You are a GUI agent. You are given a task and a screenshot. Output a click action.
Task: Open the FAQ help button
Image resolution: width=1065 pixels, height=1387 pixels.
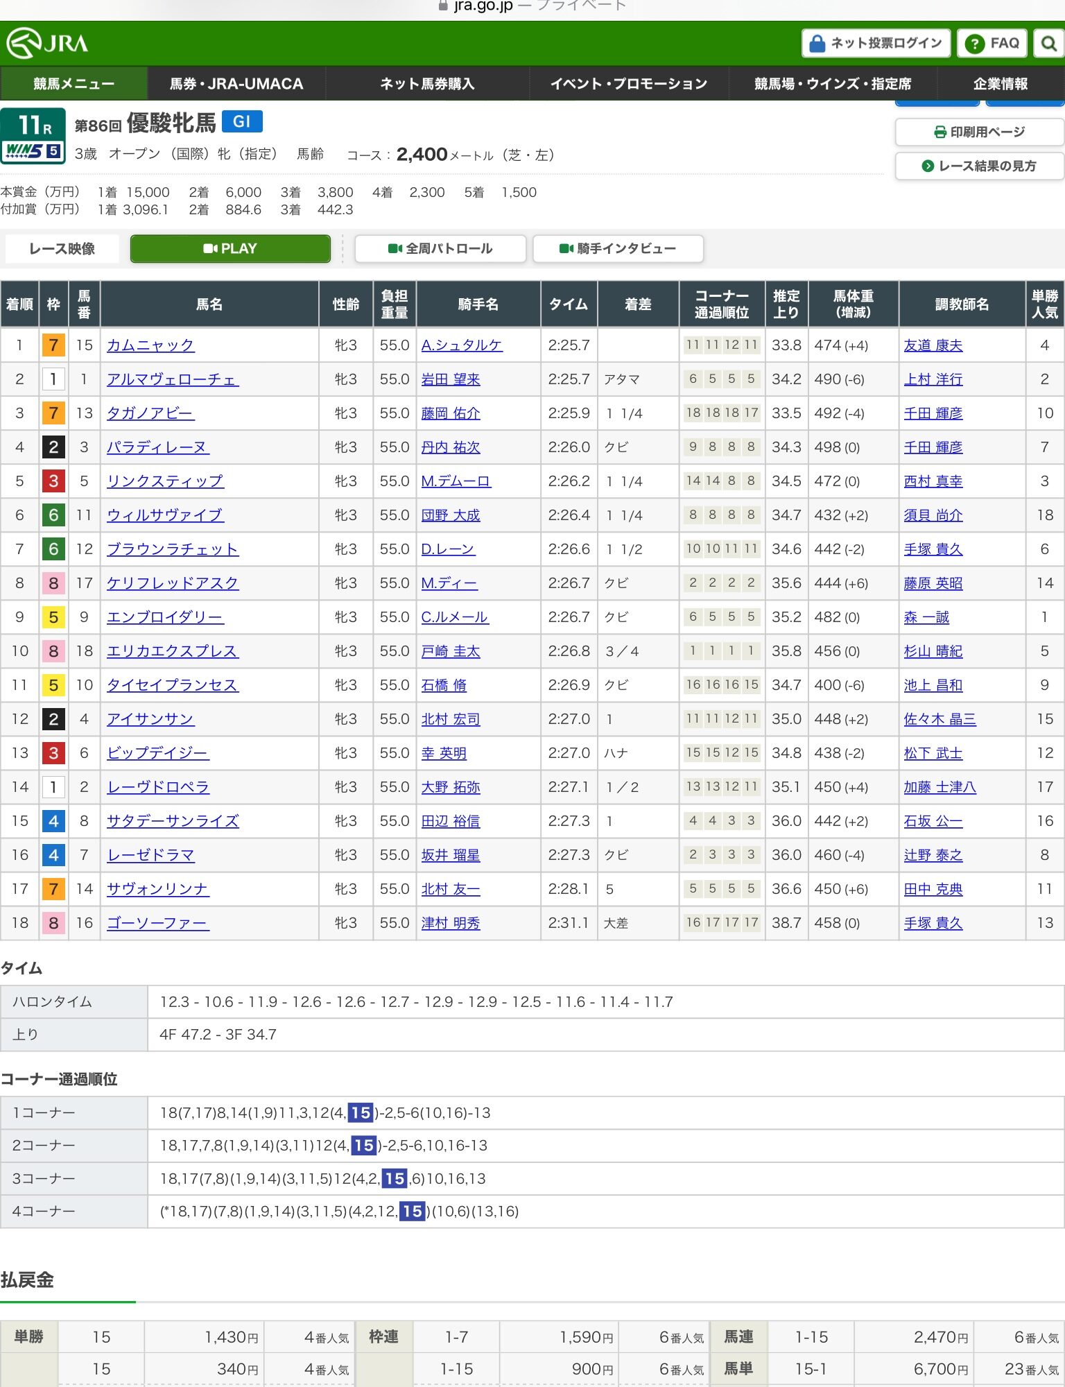(992, 44)
